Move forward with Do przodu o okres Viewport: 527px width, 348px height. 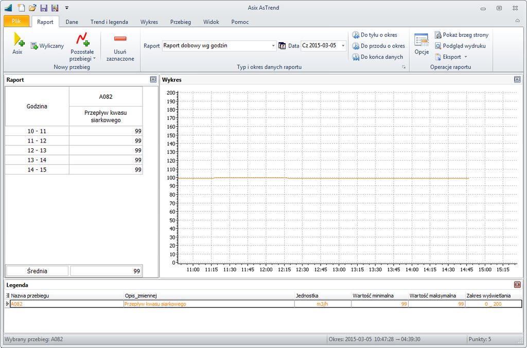tap(378, 46)
